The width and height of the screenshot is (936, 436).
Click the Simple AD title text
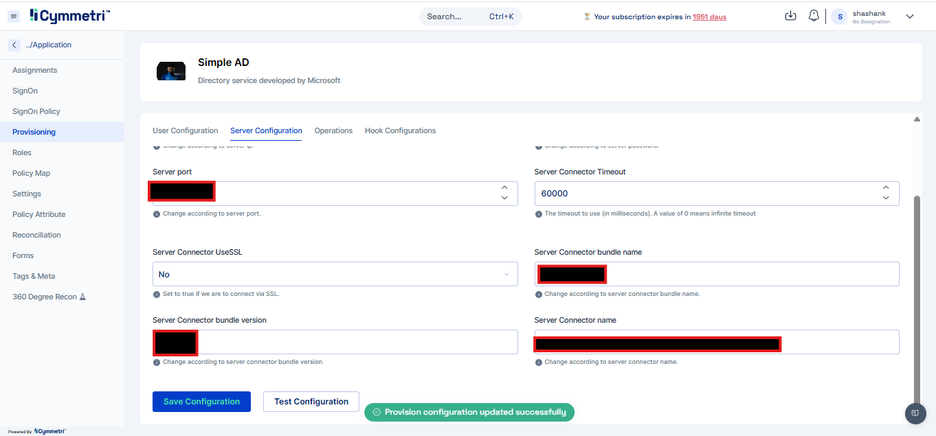[x=223, y=62]
